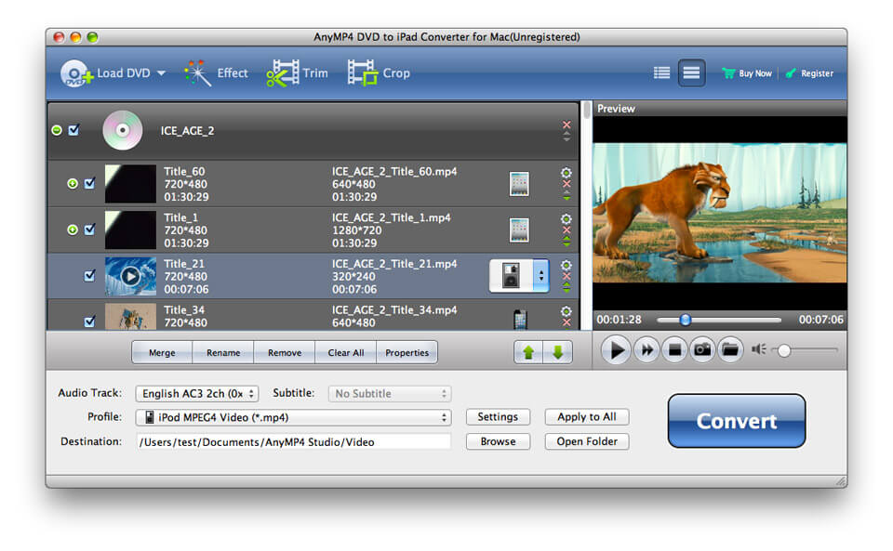Move selected item up with green arrow
Image resolution: width=893 pixels, height=551 pixels.
pos(528,352)
